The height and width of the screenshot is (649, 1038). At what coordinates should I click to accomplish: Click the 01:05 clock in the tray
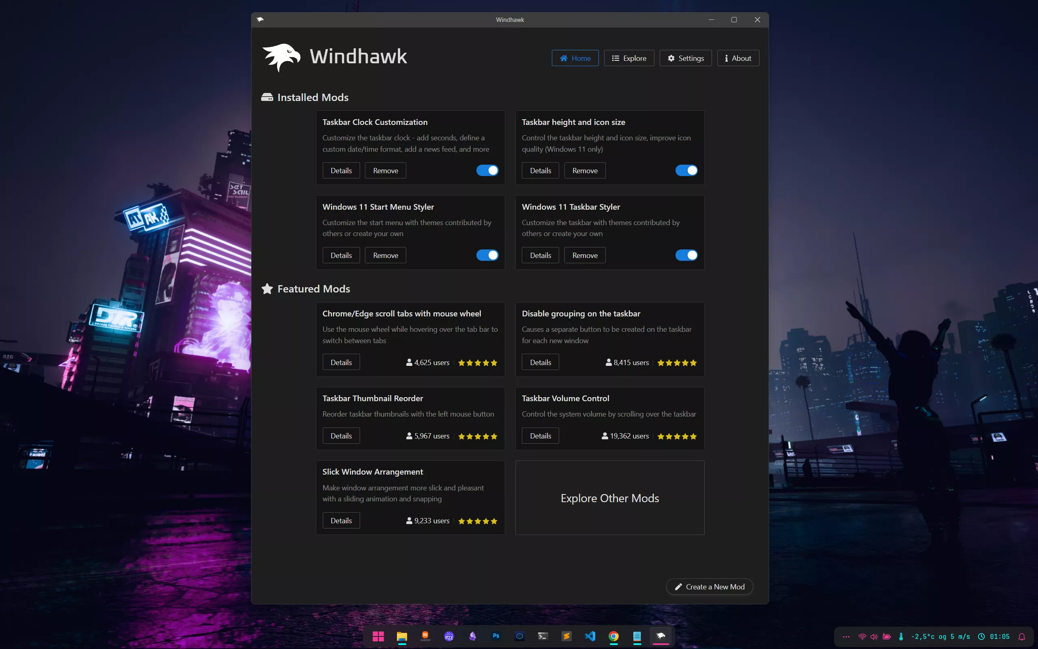pos(999,637)
